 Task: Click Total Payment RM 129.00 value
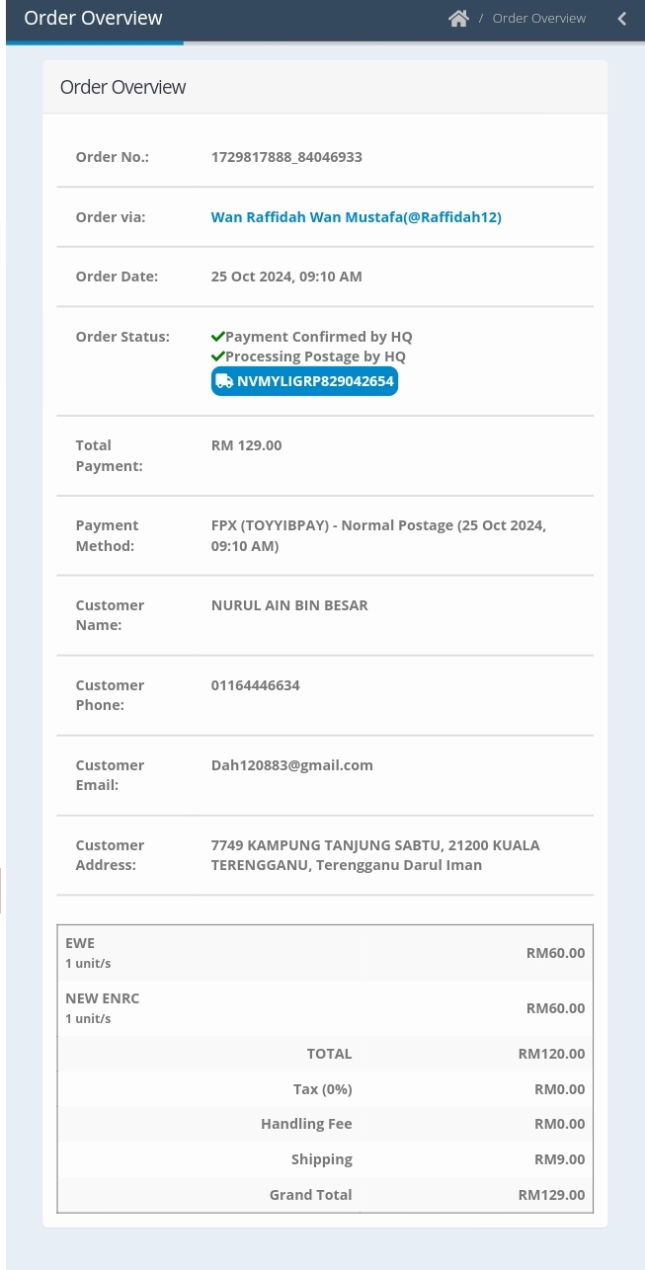(247, 445)
